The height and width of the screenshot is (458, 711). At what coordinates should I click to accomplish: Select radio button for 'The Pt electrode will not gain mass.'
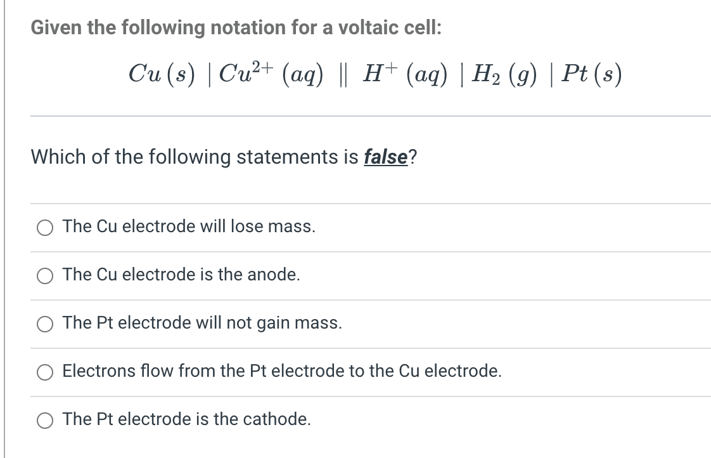click(44, 324)
